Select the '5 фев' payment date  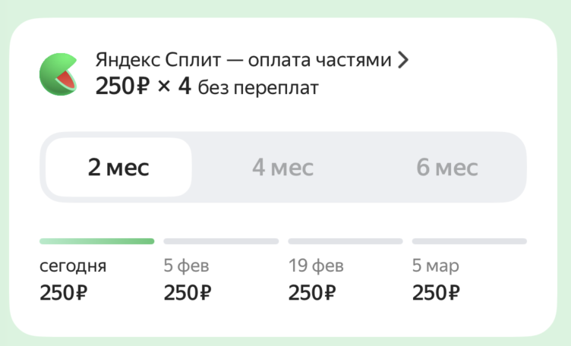(187, 266)
